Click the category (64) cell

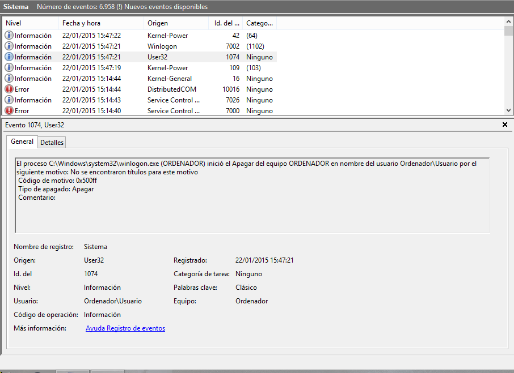(252, 35)
